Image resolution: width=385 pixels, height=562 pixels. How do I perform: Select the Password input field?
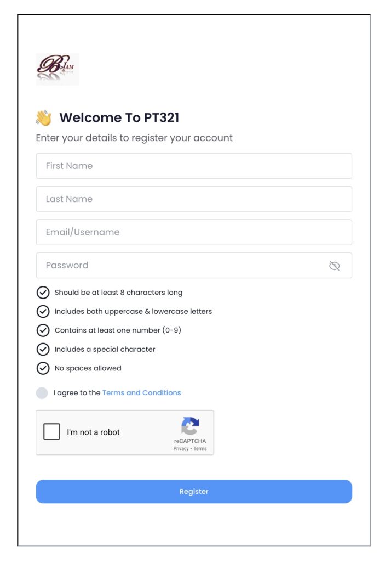(x=181, y=266)
